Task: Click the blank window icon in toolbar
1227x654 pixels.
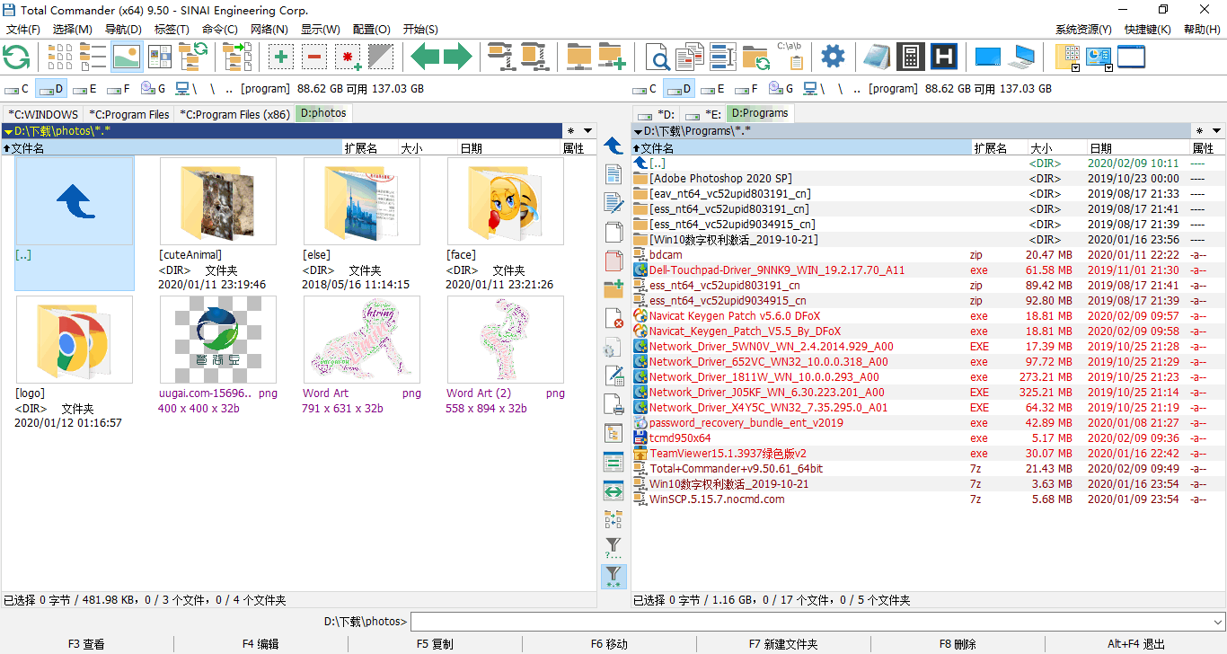Action: 1132,57
